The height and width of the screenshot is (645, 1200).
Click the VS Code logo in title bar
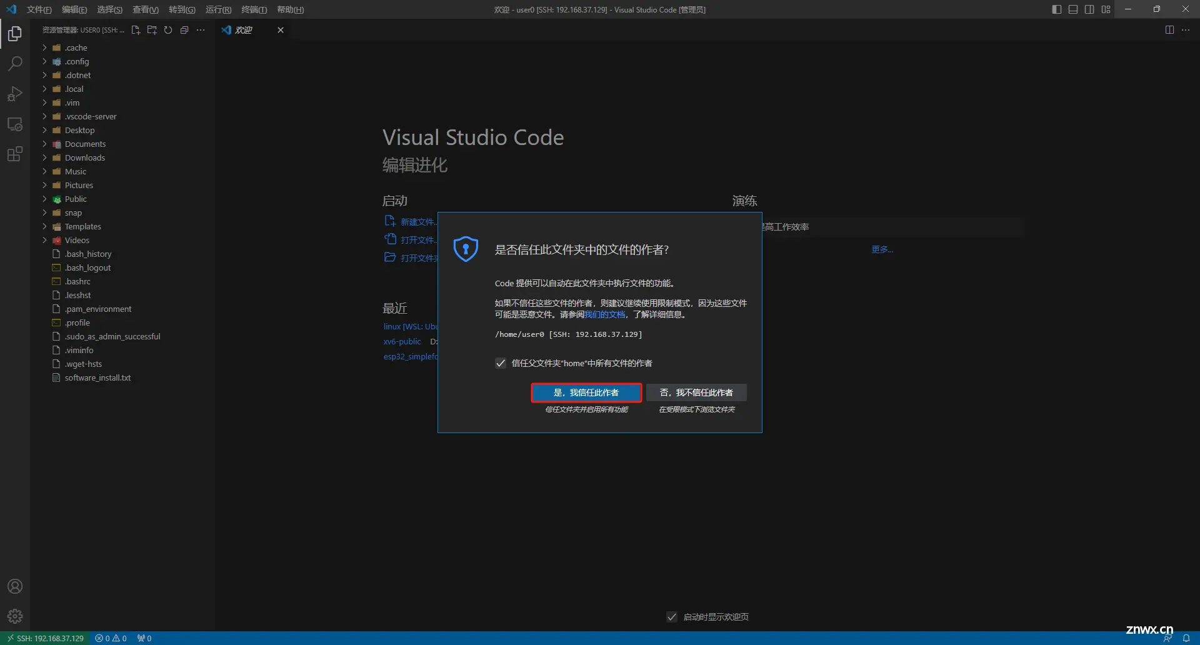[11, 9]
